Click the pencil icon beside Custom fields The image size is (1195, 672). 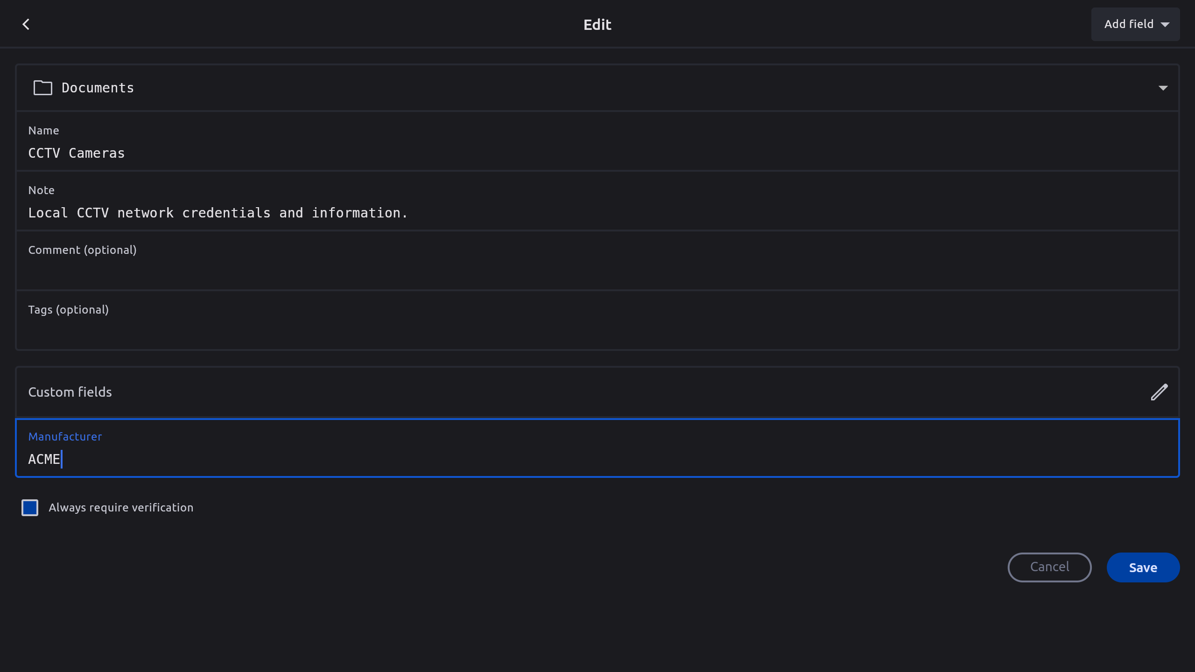click(x=1159, y=392)
